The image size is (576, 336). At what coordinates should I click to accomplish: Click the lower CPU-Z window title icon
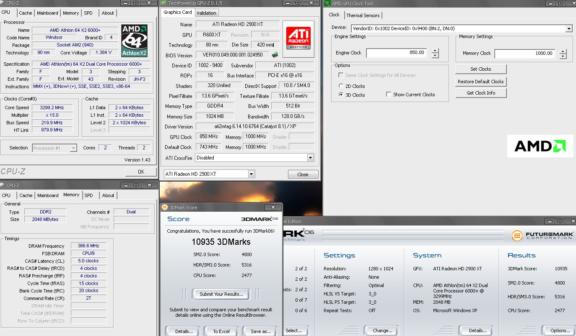tap(3, 185)
